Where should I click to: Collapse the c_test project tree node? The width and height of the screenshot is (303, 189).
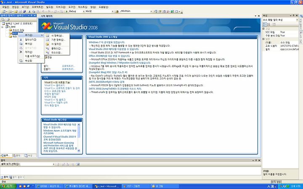coord(3,27)
